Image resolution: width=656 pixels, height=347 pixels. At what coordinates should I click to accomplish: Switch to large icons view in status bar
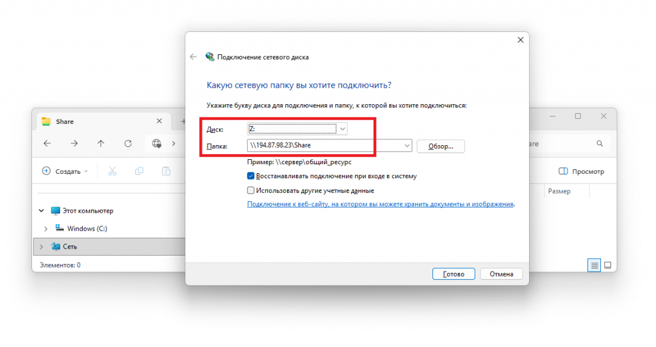tap(608, 265)
